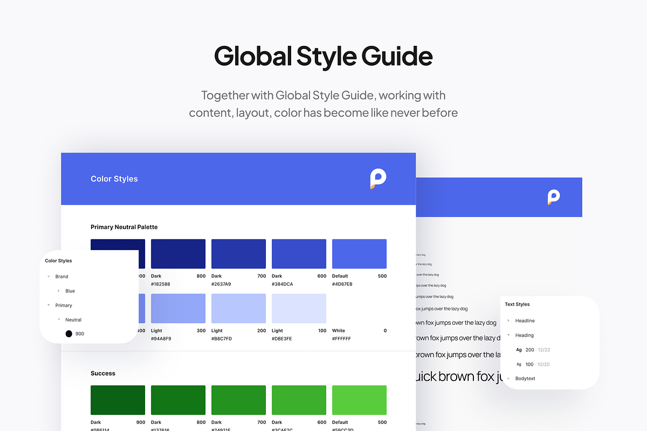Click the Success section heading
Screen dimensions: 647x431
pyautogui.click(x=103, y=373)
